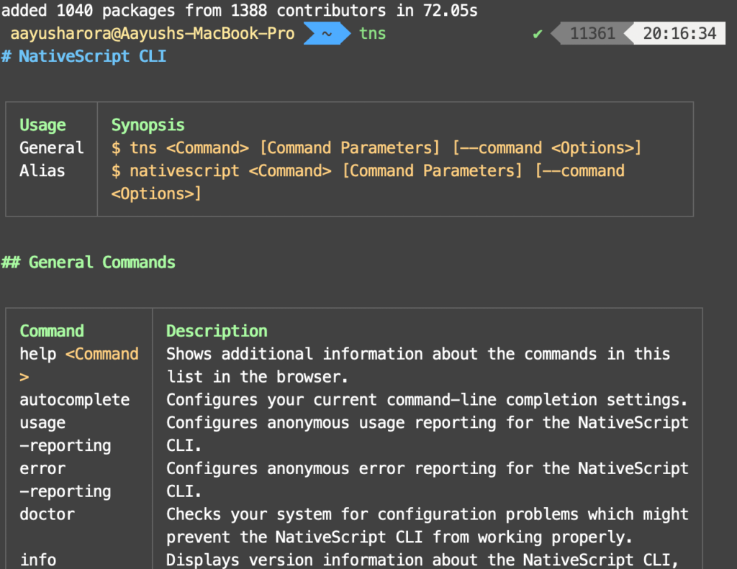The width and height of the screenshot is (737, 569).
Task: Click 'Checks your system for configuration' description
Action: click(x=428, y=514)
